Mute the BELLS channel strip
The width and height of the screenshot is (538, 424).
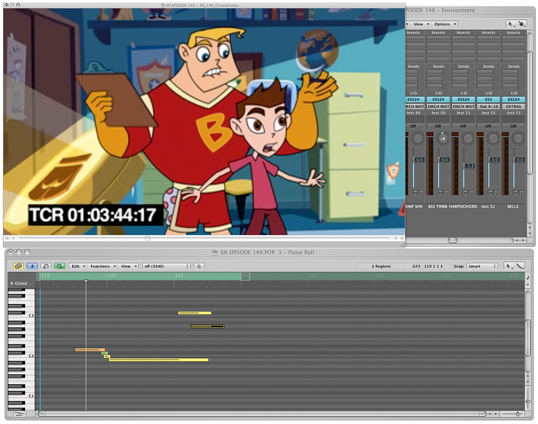coord(515,193)
